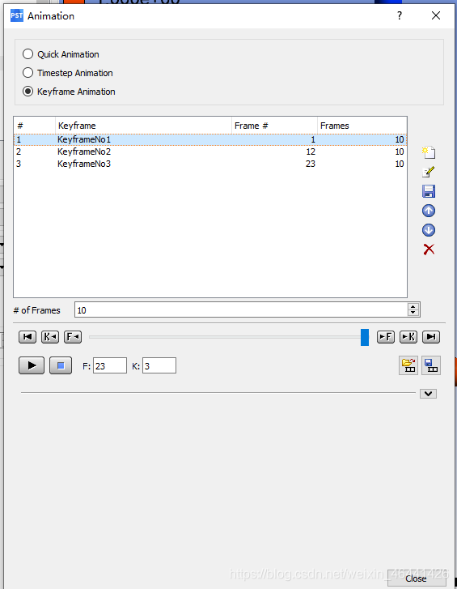Select the KeyframeNo2 row

210,152
